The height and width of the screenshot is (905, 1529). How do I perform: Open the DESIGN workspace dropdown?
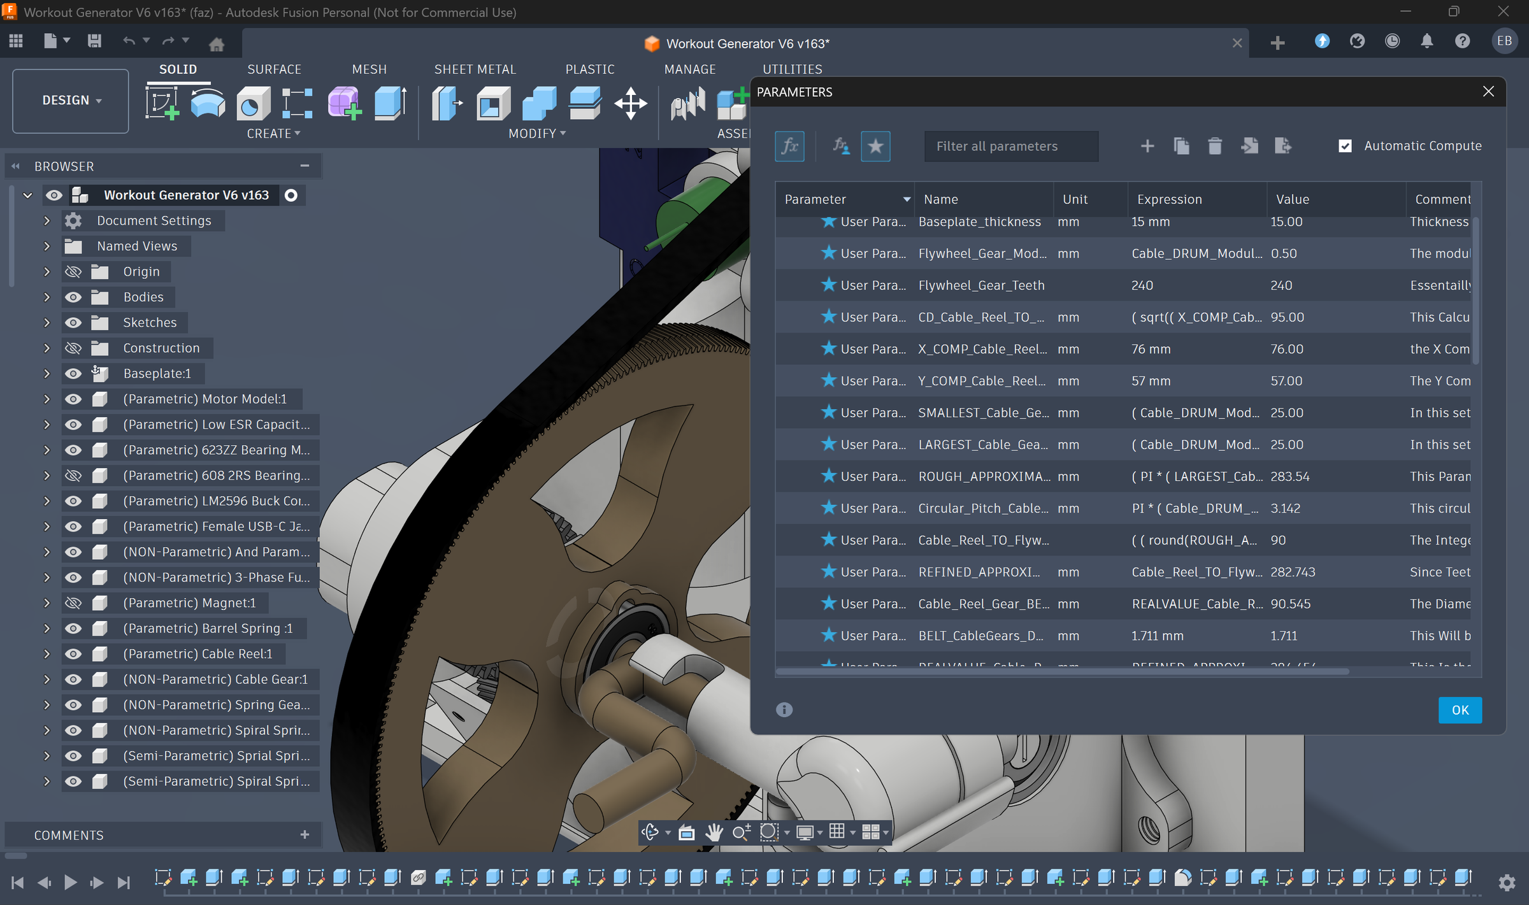pyautogui.click(x=70, y=100)
